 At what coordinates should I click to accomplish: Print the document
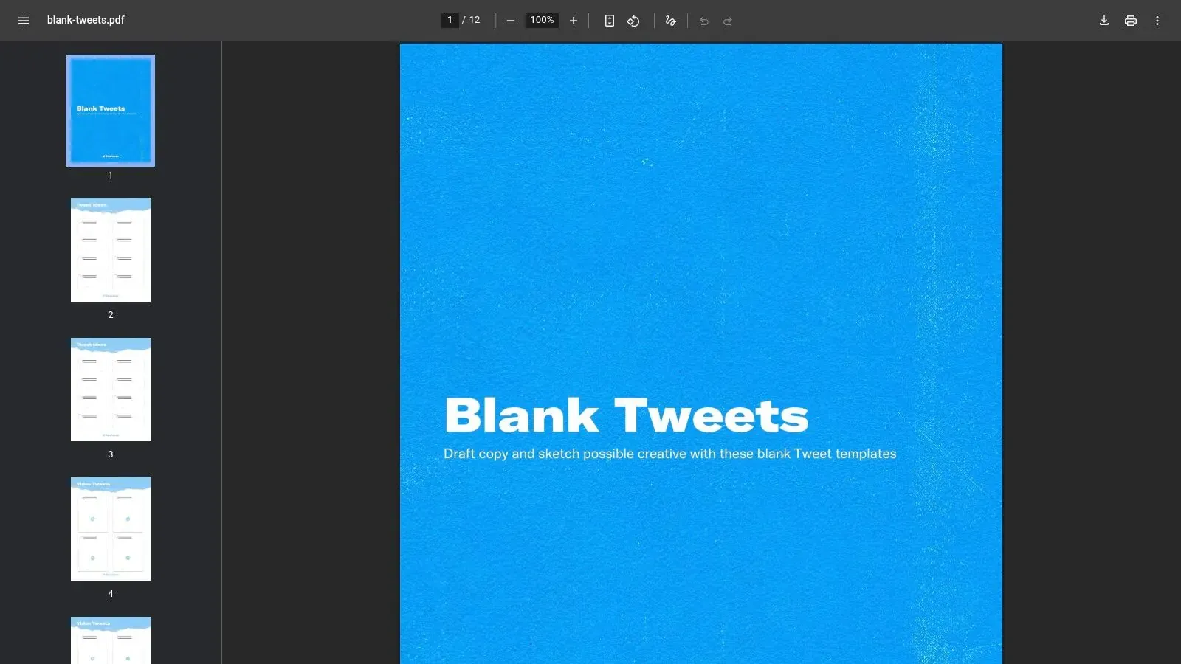click(1131, 21)
